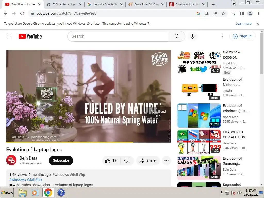
Task: Dislike the video with the thumbs-down button
Action: coord(127,160)
